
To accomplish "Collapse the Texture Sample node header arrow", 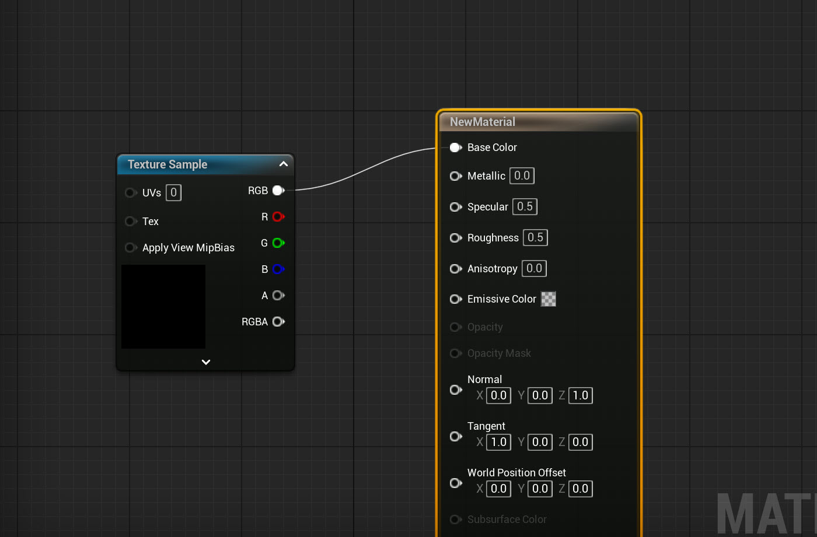I will pos(284,164).
